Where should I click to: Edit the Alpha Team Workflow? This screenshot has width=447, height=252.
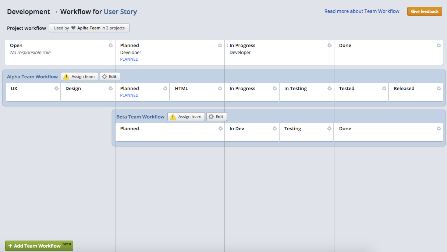pyautogui.click(x=110, y=77)
